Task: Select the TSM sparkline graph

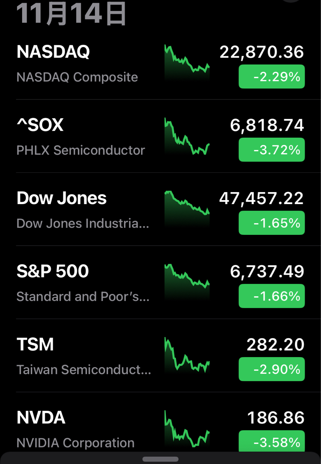Action: [187, 355]
